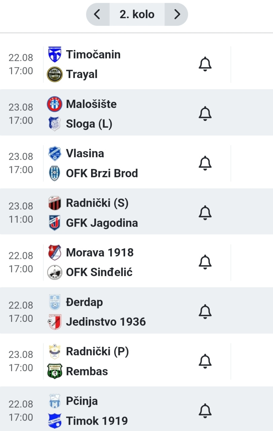The height and width of the screenshot is (431, 273).
Task: Click the GFK Jagodina crest
Action: [54, 223]
